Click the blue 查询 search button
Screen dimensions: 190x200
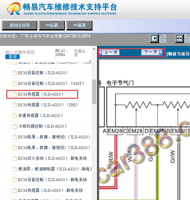13,57
